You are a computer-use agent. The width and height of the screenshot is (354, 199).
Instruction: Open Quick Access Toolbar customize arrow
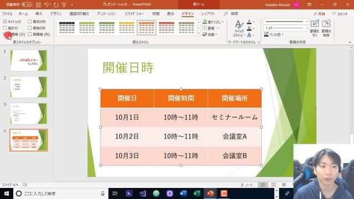click(x=72, y=5)
